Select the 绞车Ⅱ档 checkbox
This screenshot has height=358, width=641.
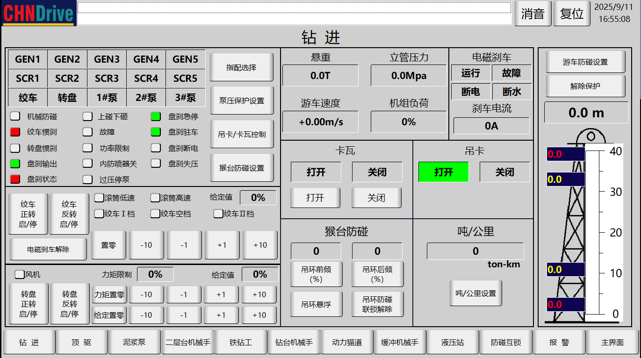coord(218,214)
